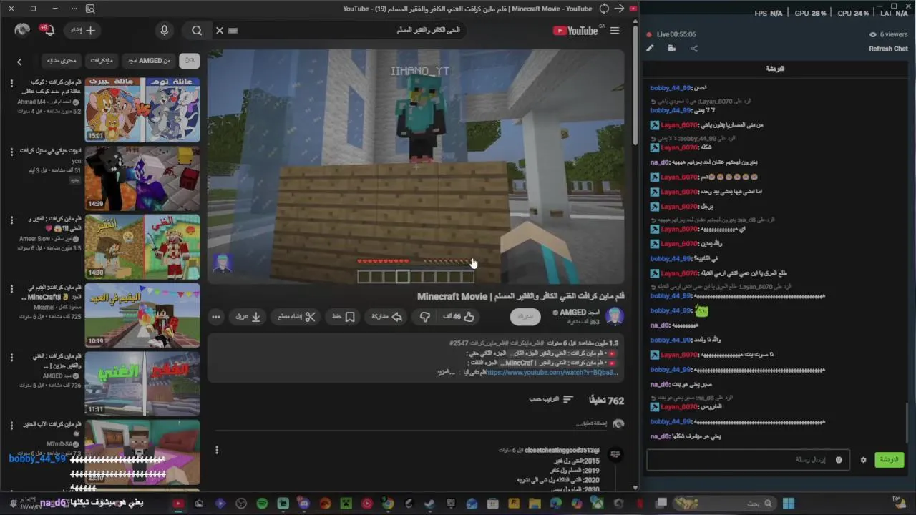Viewport: 916px width, 515px height.
Task: Open Google Chrome from the taskbar
Action: (x=388, y=504)
